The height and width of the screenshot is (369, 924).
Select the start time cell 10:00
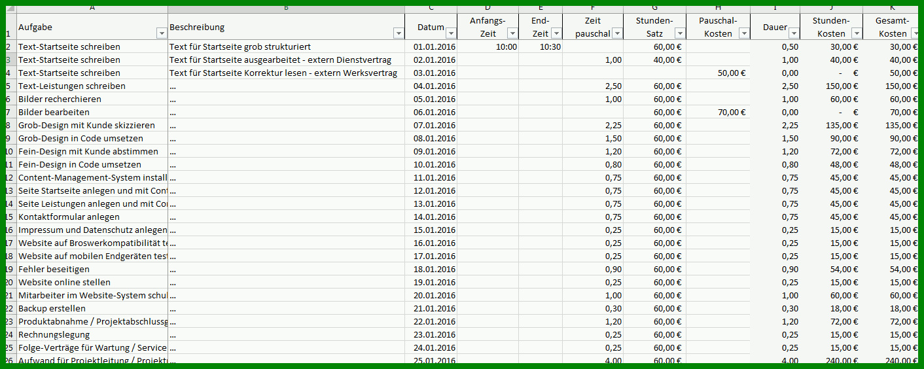click(488, 46)
